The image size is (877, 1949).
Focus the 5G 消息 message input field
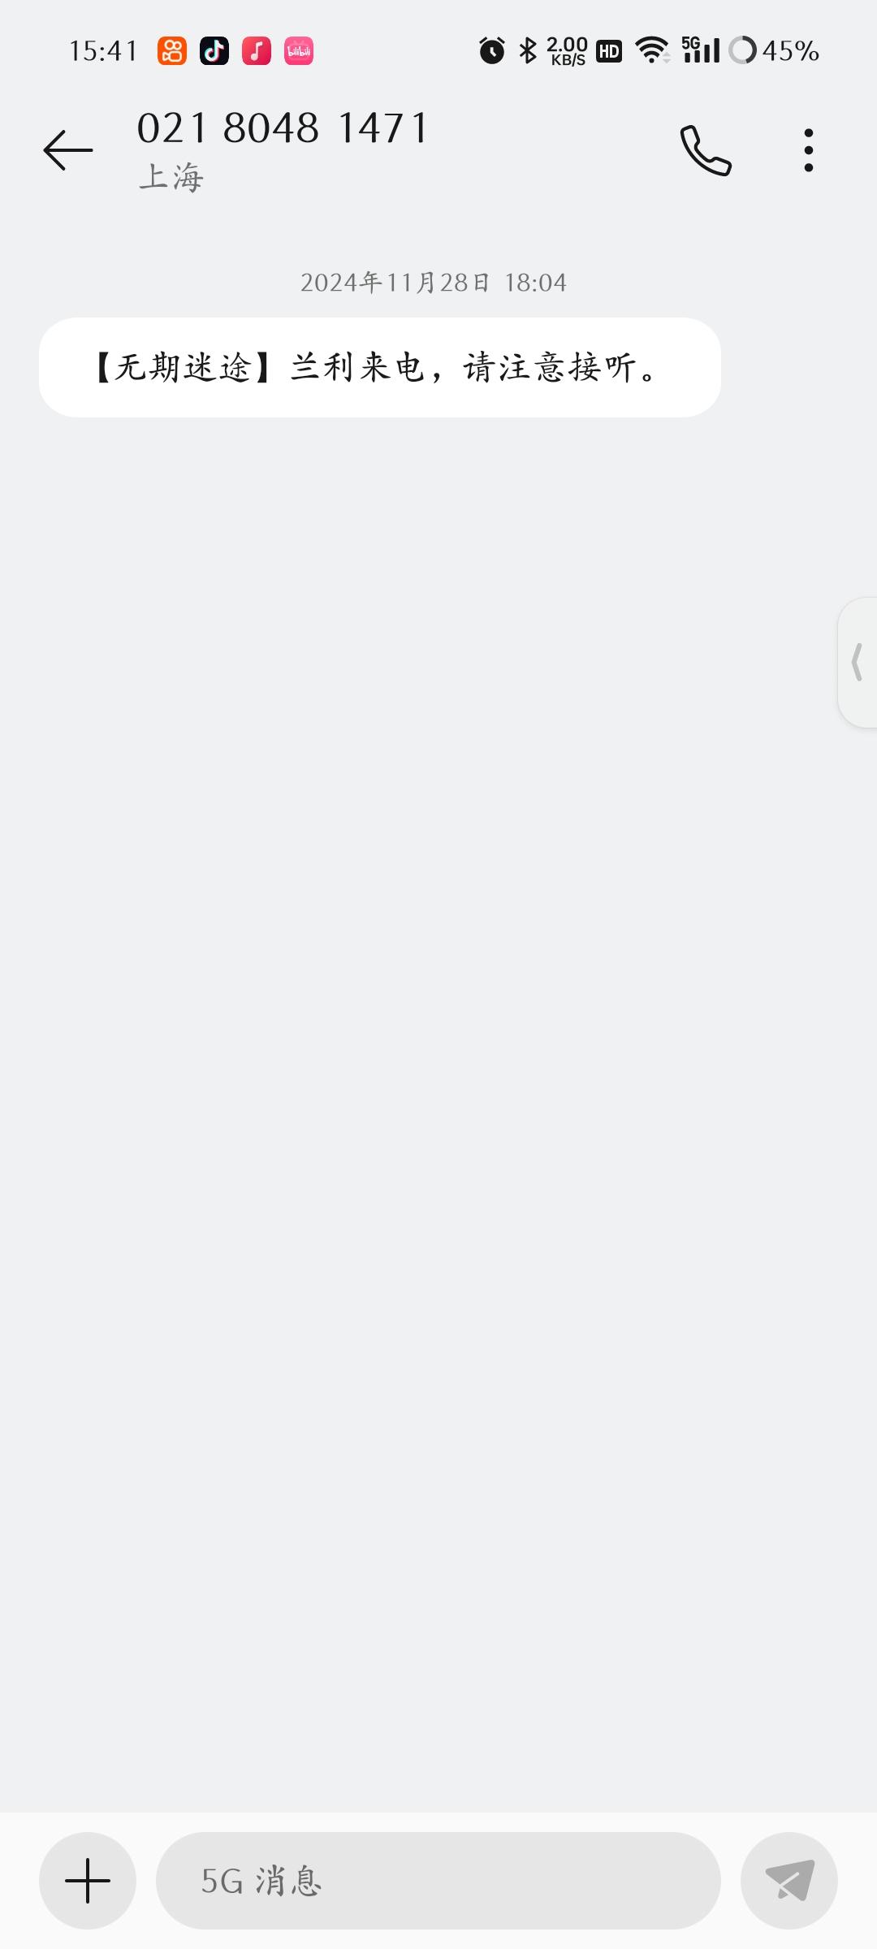[x=438, y=1881]
